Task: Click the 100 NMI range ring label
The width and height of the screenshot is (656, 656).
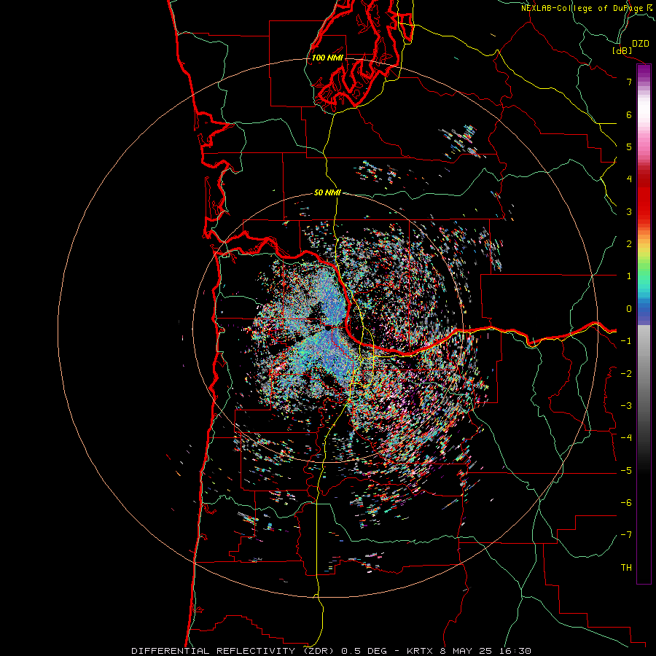Action: (327, 58)
